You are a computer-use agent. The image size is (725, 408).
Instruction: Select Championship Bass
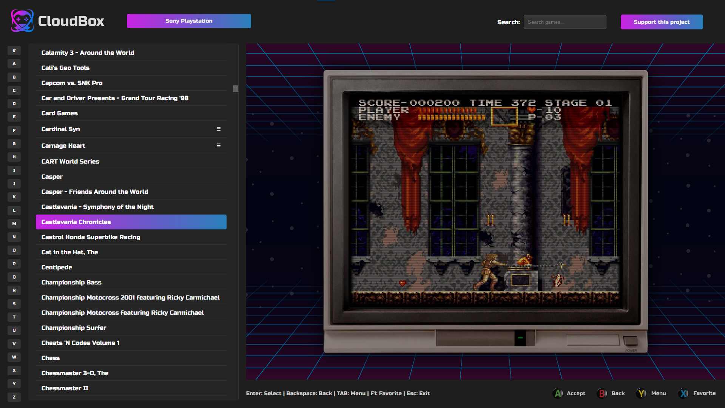pos(131,282)
